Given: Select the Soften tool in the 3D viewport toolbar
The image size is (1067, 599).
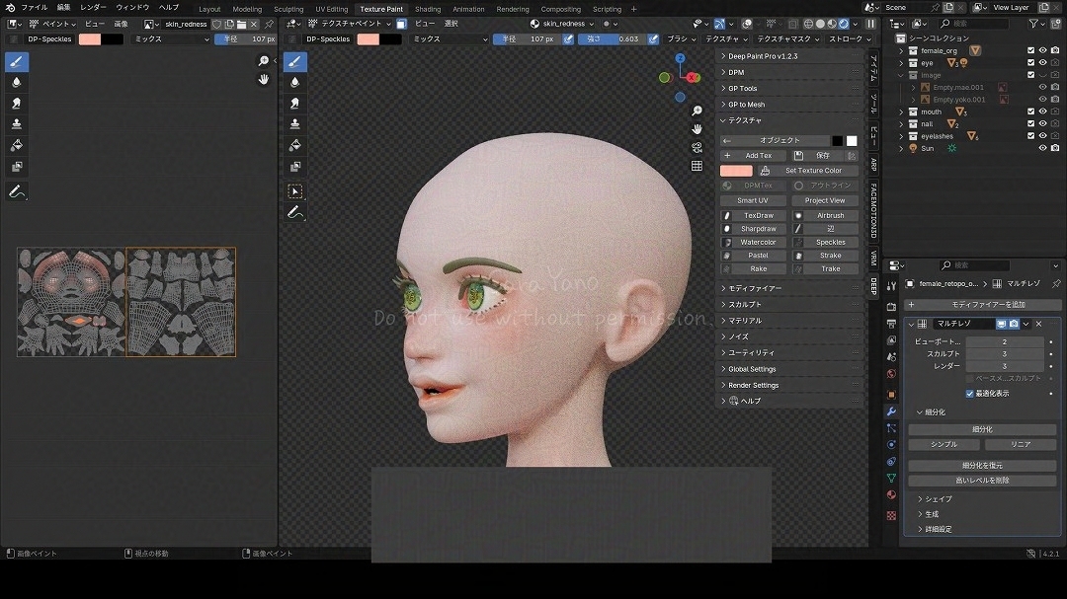Looking at the screenshot, I should coord(294,82).
